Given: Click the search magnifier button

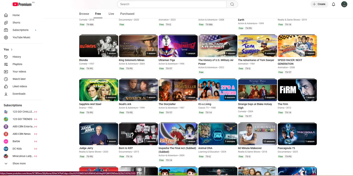Looking at the screenshot, I should click(x=232, y=4).
